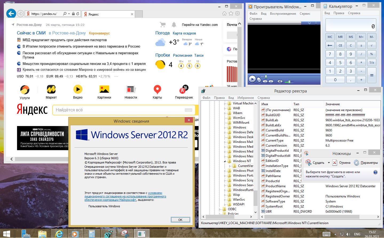Click the refresh icon in address bar
Viewport: 384px width, 238px height.
(x=78, y=14)
